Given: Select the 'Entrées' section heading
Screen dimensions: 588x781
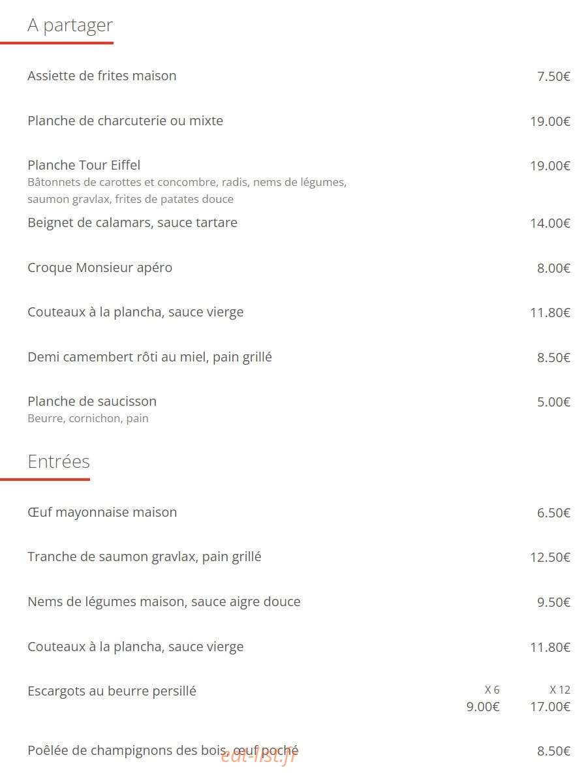Looking at the screenshot, I should (58, 462).
